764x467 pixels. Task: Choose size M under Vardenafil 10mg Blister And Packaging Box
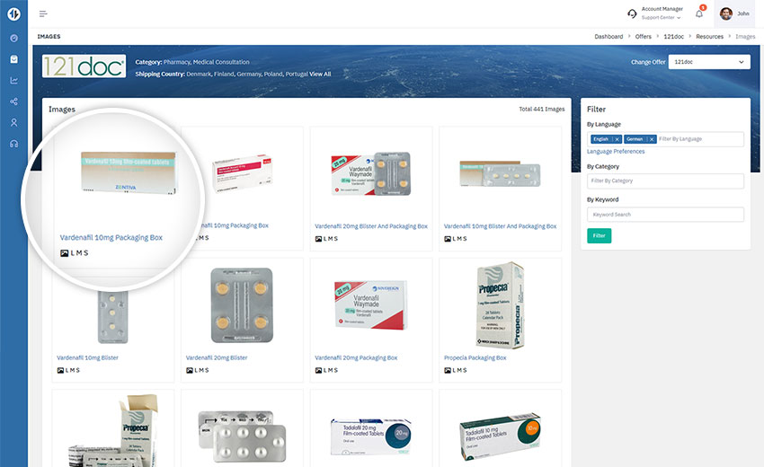click(459, 239)
